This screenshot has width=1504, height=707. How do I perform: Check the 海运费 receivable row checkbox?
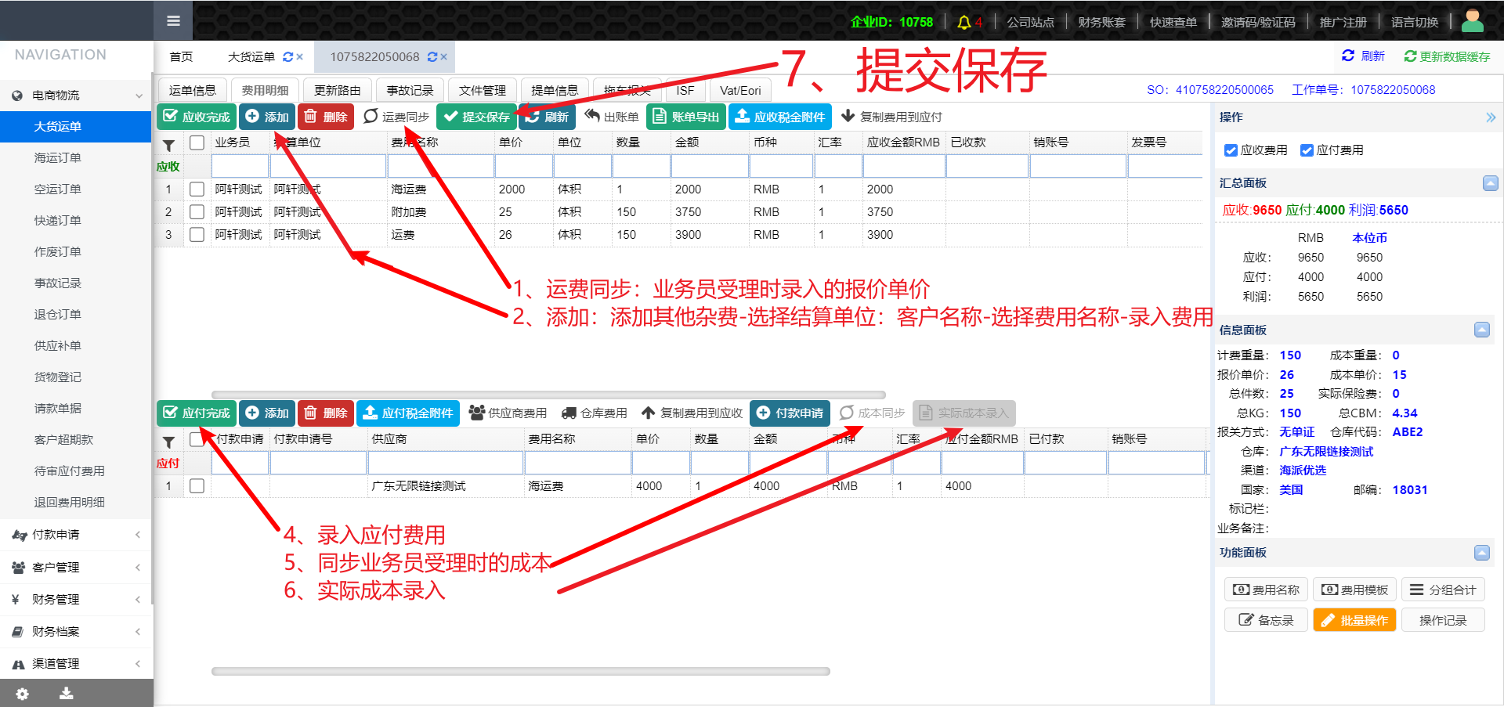(x=197, y=189)
